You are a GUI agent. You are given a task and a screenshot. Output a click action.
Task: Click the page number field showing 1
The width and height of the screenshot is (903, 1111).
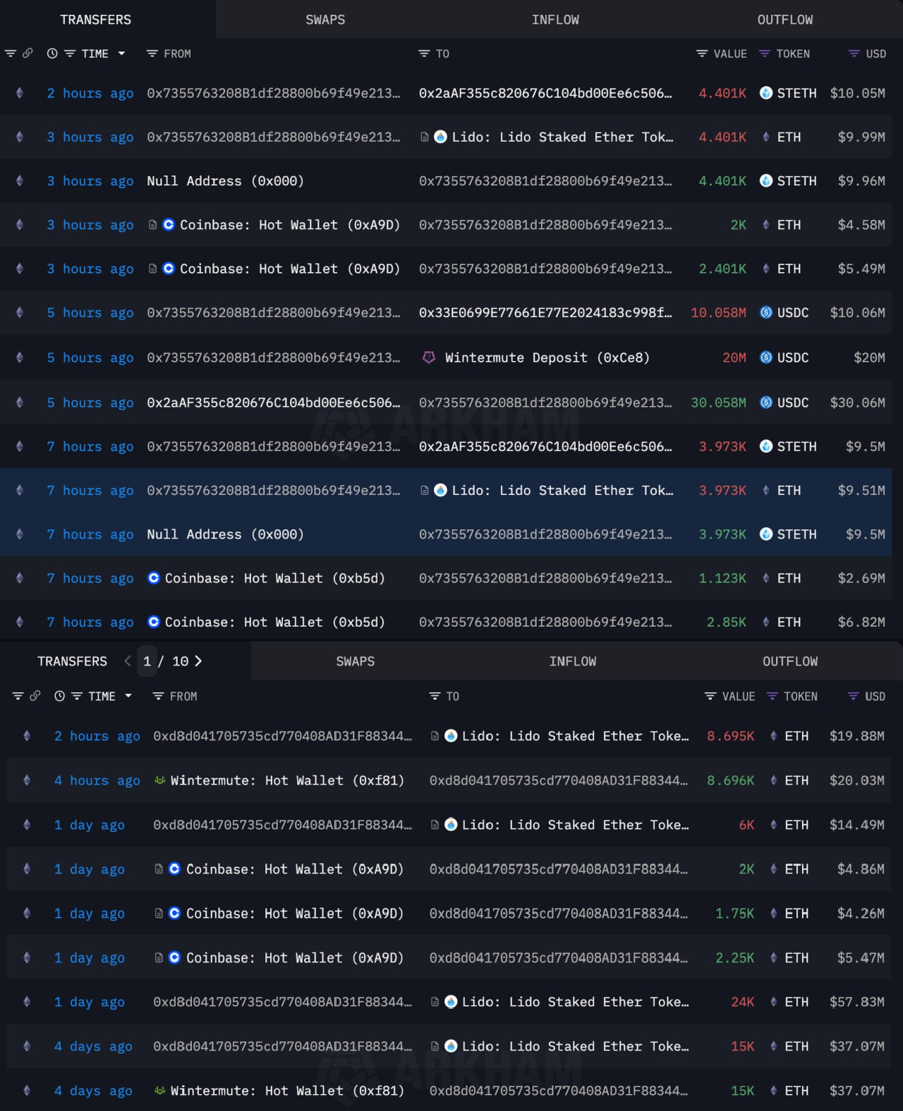147,661
